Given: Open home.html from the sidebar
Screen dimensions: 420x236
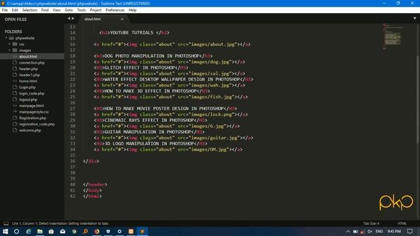Looking at the screenshot, I should coord(28,81).
